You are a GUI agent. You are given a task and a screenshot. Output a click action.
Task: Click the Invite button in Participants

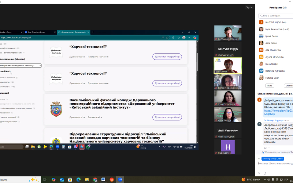click(x=270, y=86)
